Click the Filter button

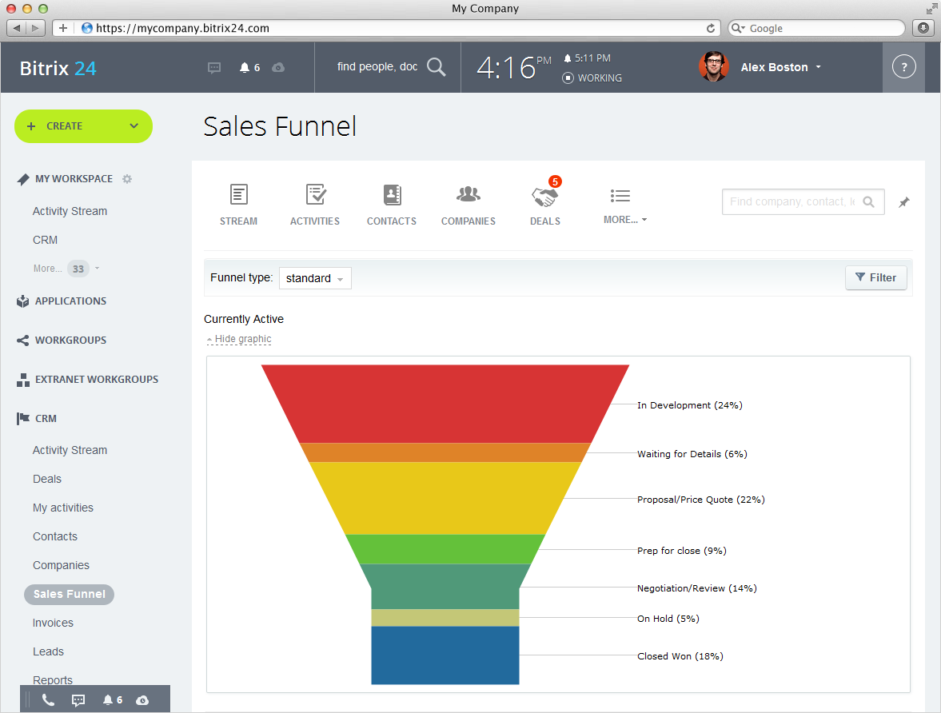[875, 277]
